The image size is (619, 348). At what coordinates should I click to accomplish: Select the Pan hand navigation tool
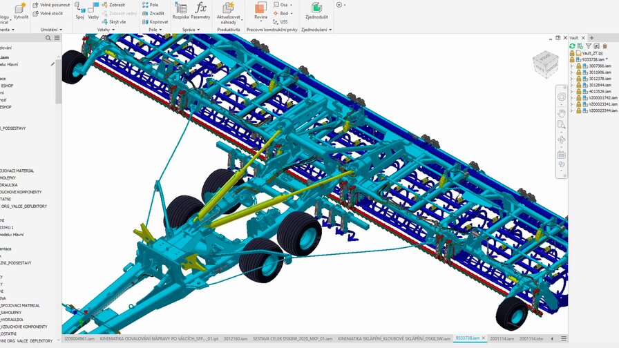pyautogui.click(x=562, y=112)
